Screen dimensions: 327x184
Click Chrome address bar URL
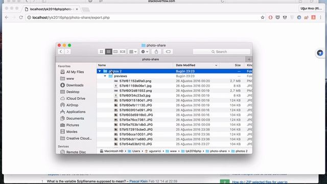pyautogui.click(x=71, y=17)
